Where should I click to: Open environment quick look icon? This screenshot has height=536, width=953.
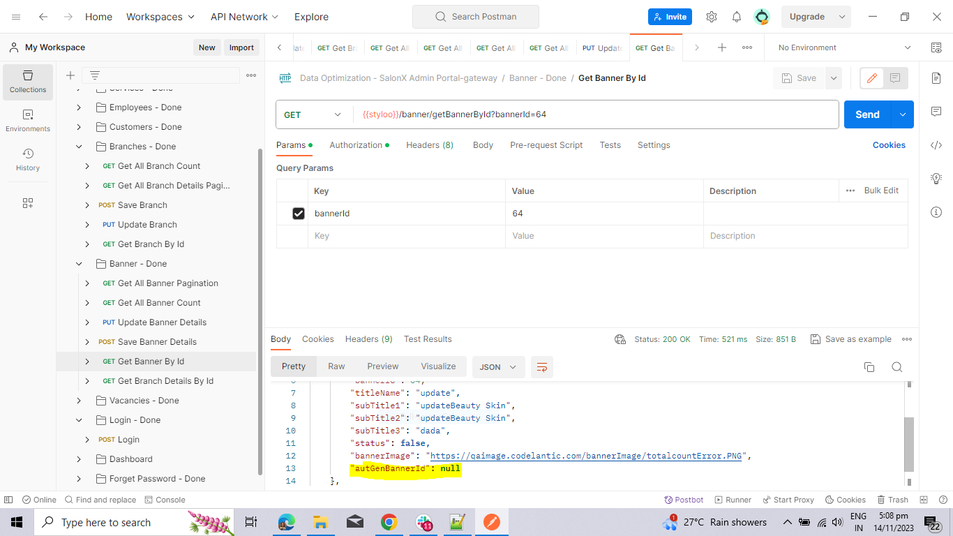[x=936, y=47]
